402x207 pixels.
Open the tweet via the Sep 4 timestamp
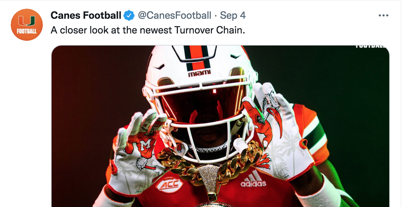[233, 15]
